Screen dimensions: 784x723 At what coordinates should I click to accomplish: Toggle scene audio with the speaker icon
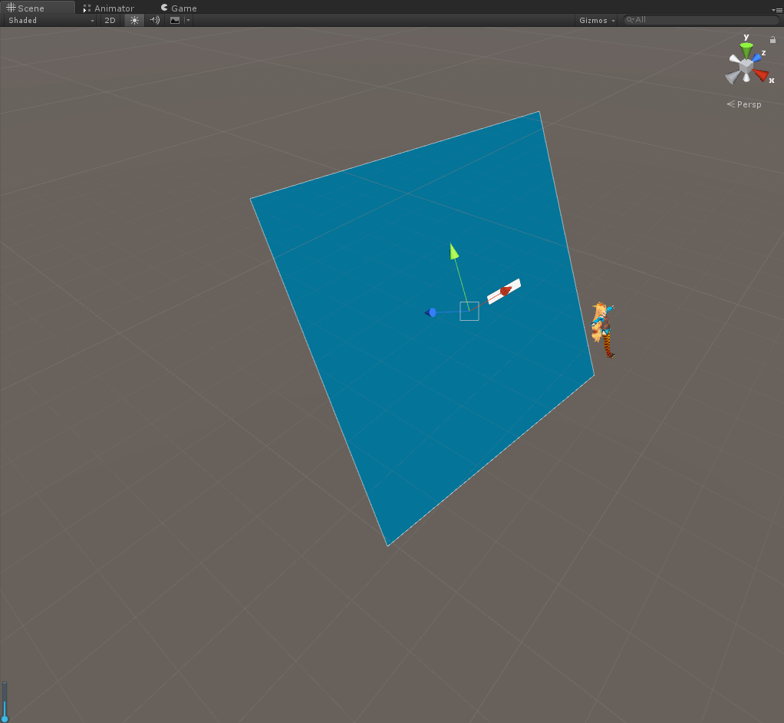coord(155,20)
